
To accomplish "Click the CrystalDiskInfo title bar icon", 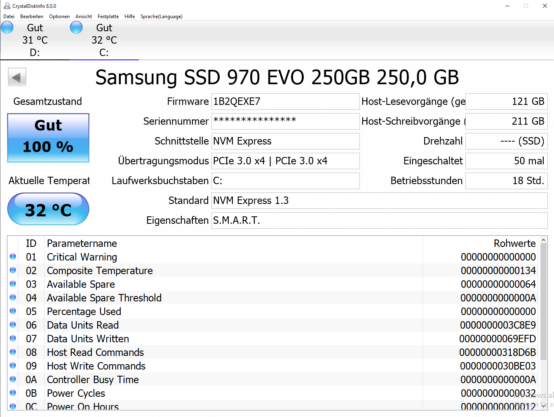I will click(x=7, y=6).
